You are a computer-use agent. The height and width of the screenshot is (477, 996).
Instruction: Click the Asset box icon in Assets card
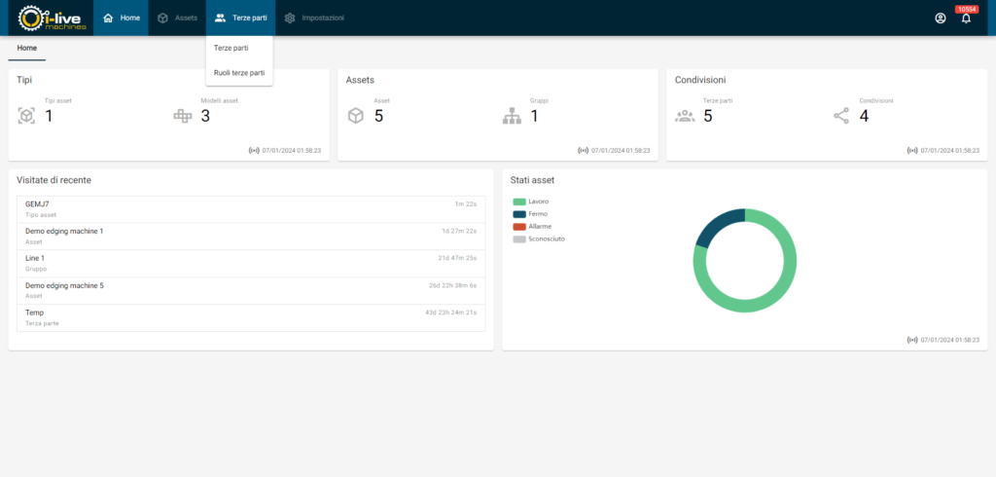coord(356,116)
